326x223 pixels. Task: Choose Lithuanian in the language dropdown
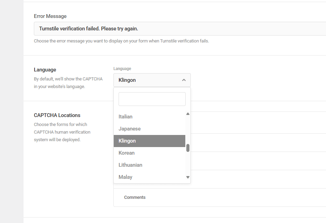pyautogui.click(x=130, y=165)
